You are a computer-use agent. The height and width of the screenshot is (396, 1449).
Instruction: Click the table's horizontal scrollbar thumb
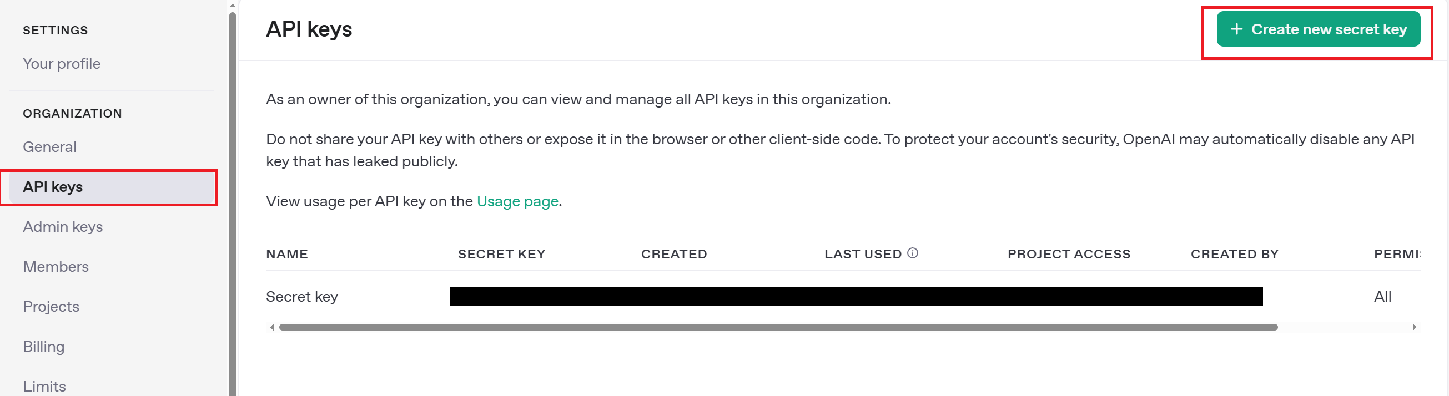778,327
